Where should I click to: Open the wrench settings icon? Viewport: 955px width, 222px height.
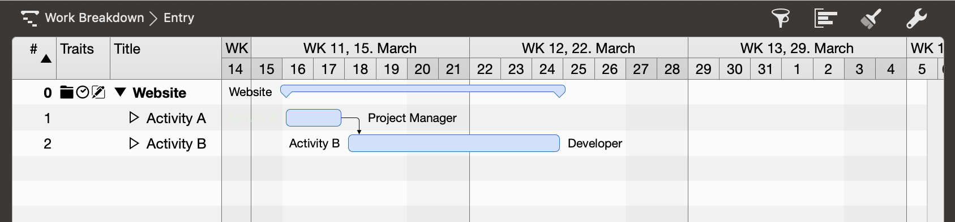coord(917,18)
